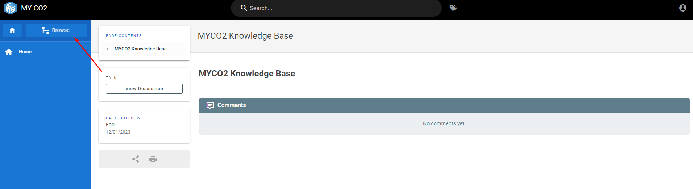Click the MY CO2 cube logo
The height and width of the screenshot is (189, 693).
[x=11, y=8]
